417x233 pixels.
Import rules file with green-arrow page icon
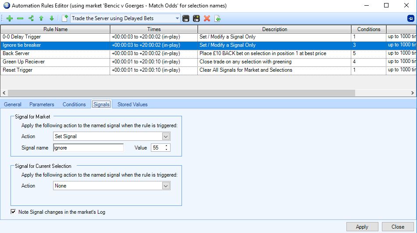point(217,18)
